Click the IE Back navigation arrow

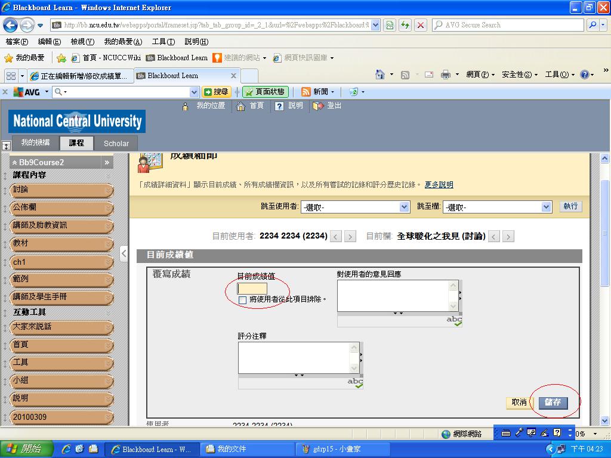click(10, 25)
